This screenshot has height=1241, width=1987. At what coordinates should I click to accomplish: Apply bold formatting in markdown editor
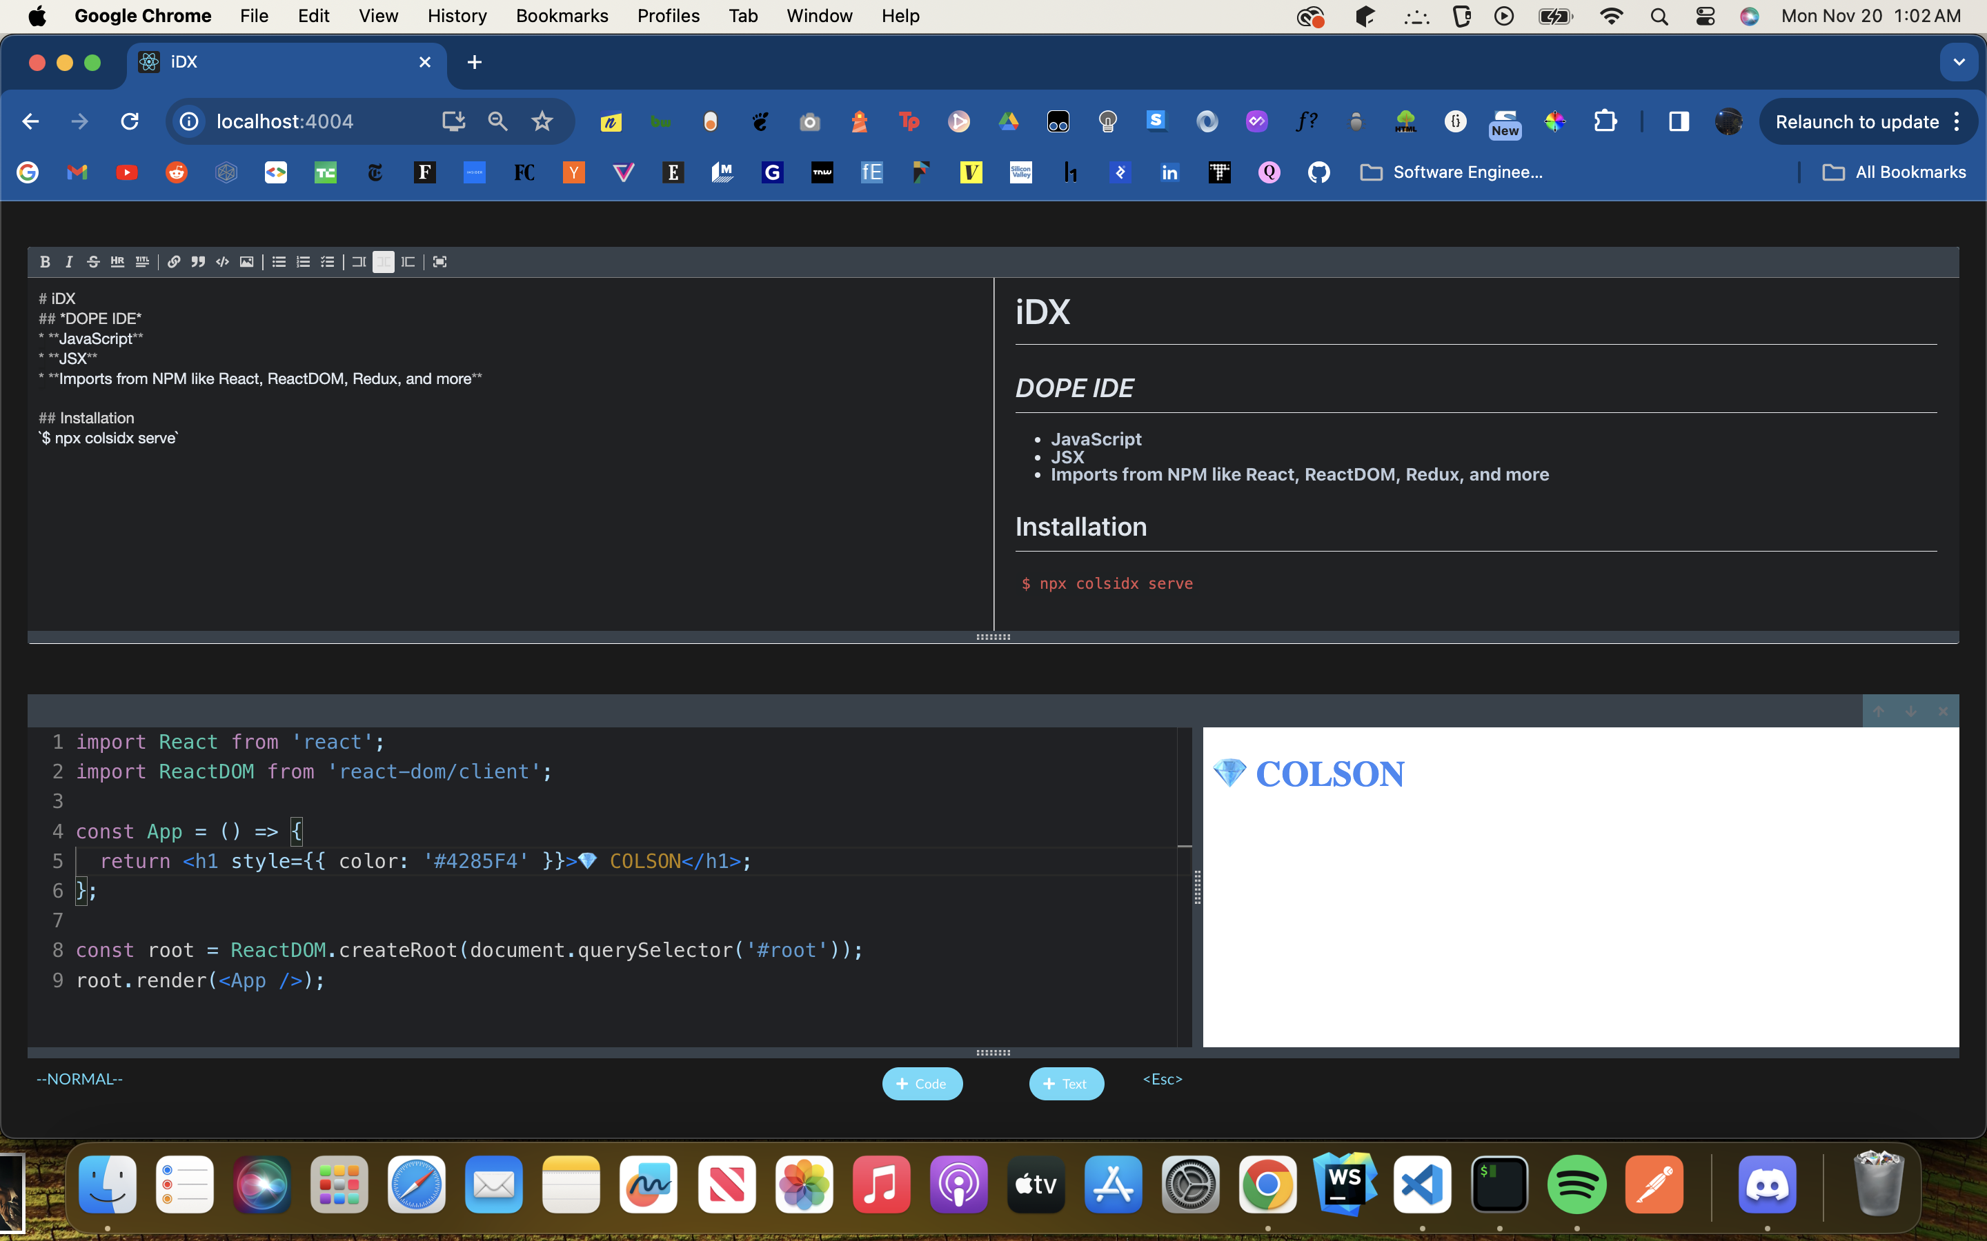point(45,262)
